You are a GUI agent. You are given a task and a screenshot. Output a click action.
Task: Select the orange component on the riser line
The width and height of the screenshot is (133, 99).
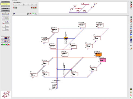click(x=66, y=38)
